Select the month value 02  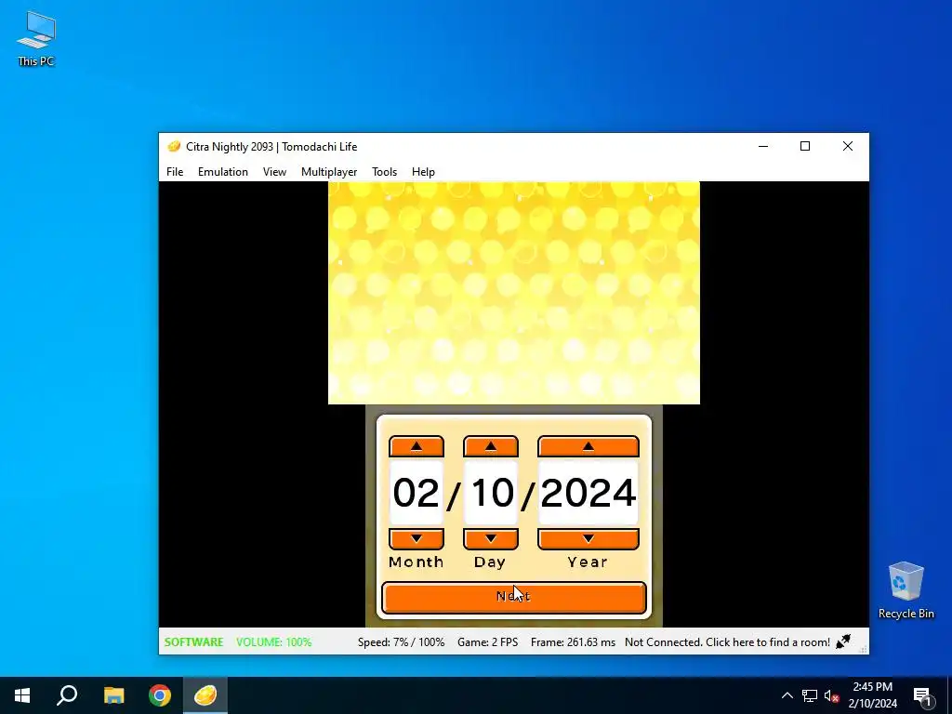416,493
